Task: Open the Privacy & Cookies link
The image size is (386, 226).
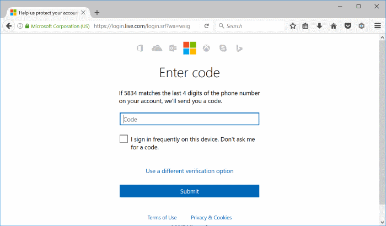Action: pyautogui.click(x=211, y=218)
